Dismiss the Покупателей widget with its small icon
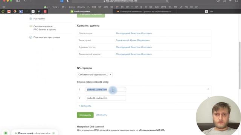 click(x=53, y=133)
